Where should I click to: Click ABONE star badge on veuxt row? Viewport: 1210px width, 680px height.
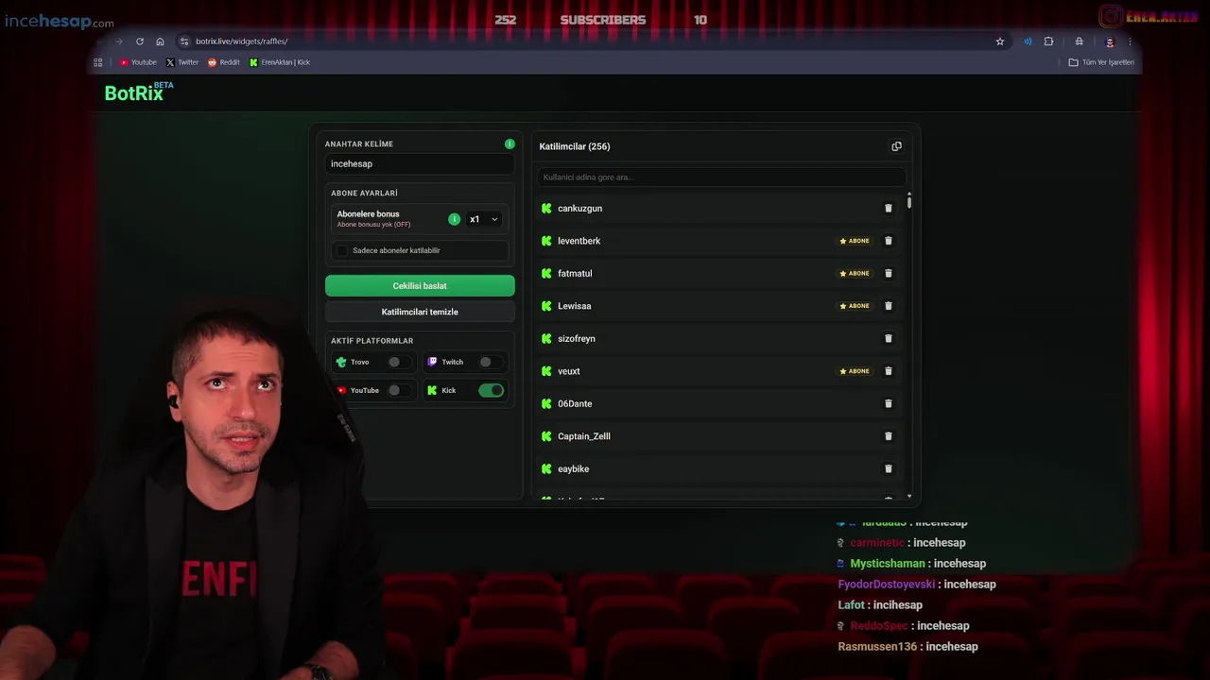tap(855, 371)
